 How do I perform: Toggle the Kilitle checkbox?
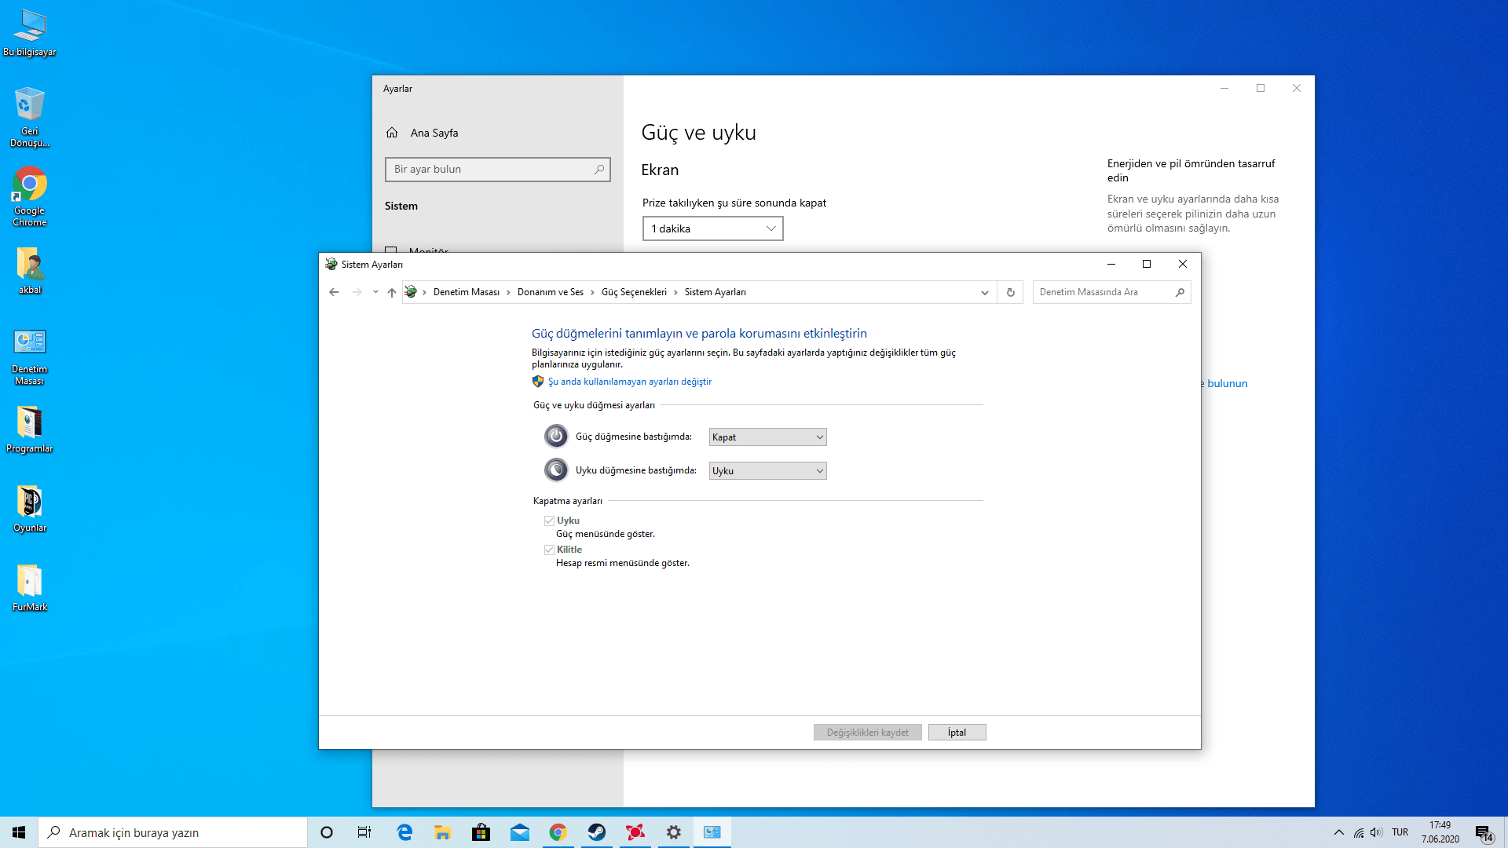pyautogui.click(x=549, y=550)
